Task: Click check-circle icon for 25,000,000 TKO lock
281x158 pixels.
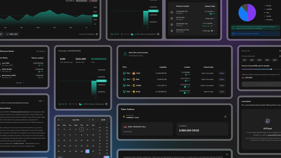Action: coord(172,25)
